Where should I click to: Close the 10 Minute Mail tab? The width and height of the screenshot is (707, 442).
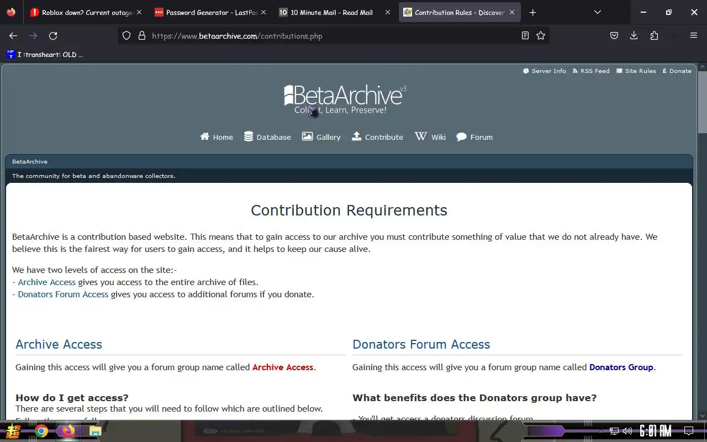pyautogui.click(x=388, y=12)
